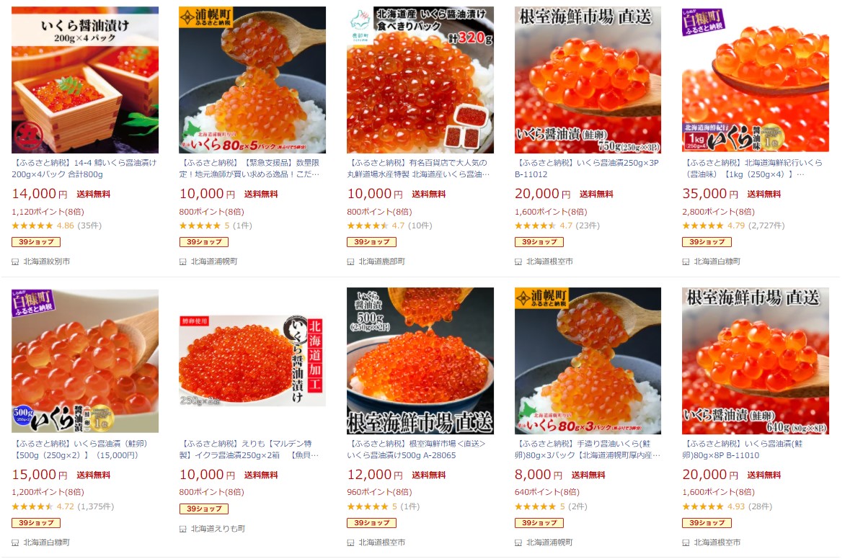
Task: Click the 39ショップ badge on 35,000円 item
Action: pos(707,242)
